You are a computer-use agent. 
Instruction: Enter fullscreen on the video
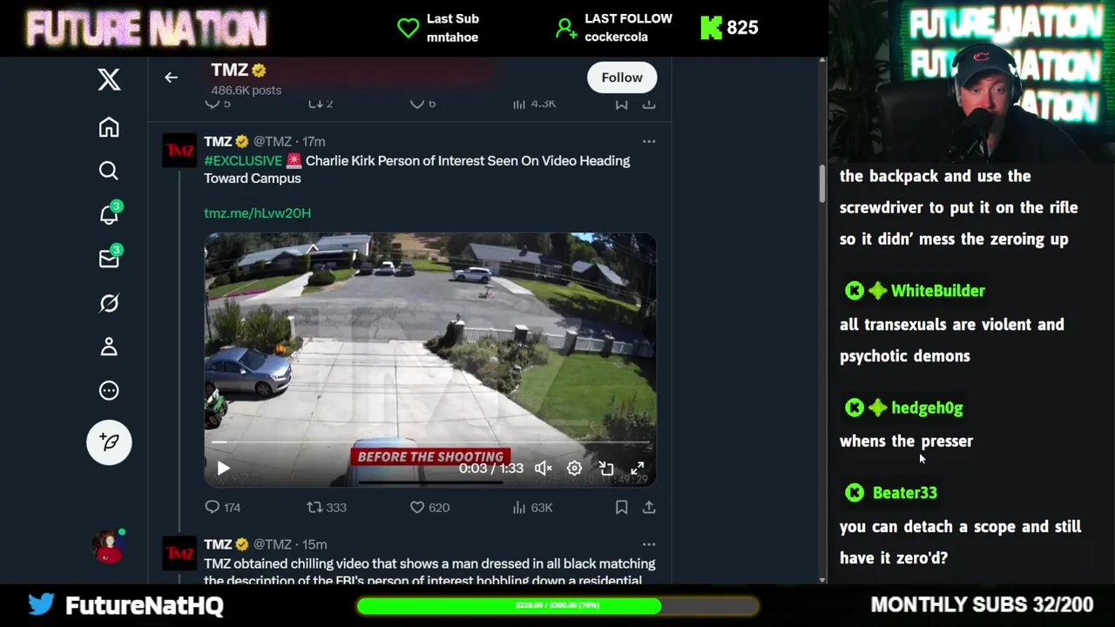click(x=638, y=469)
